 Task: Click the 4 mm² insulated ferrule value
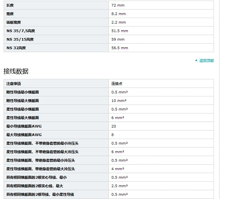[x=118, y=169]
